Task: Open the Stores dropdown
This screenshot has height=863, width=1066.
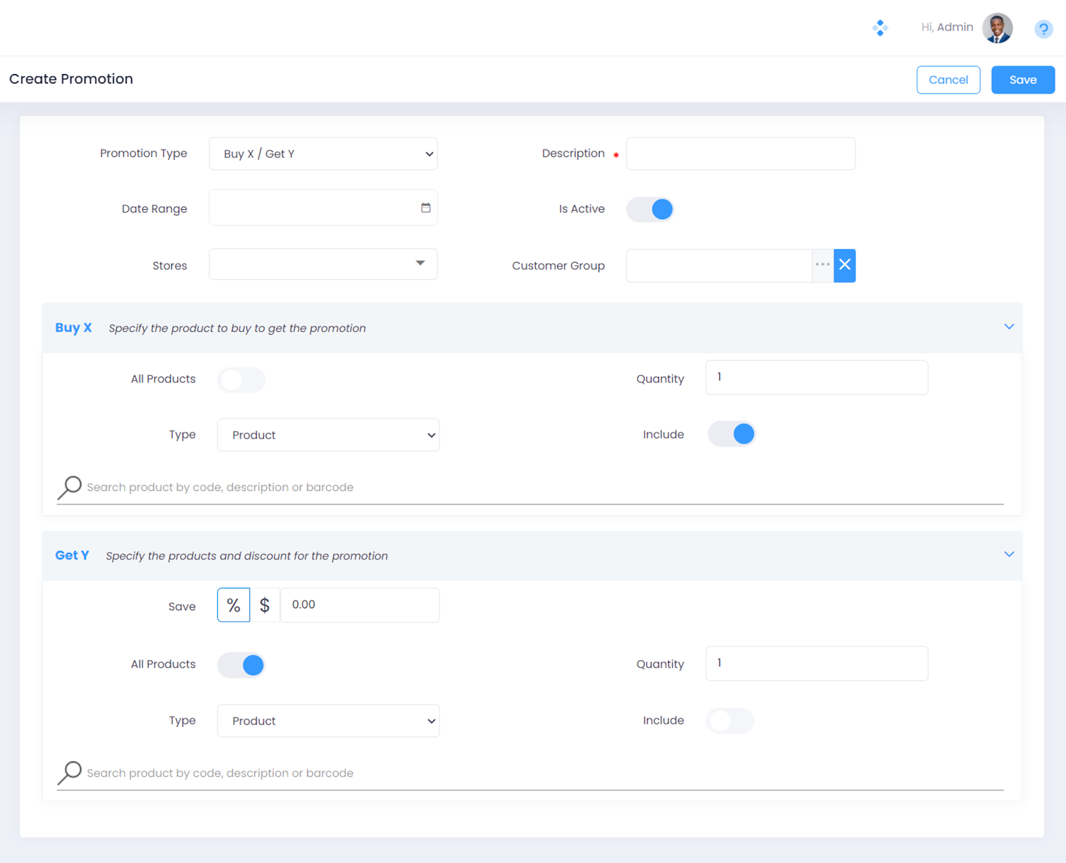Action: click(323, 264)
